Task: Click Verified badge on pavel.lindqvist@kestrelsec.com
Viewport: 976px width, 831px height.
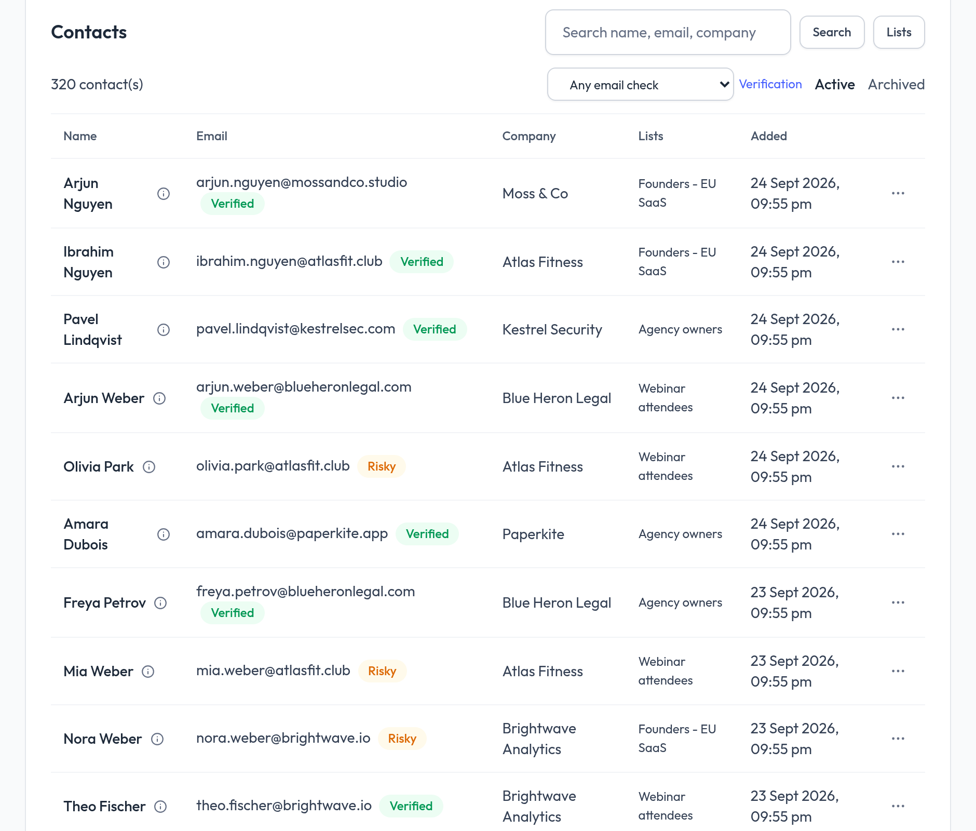Action: [x=435, y=329]
